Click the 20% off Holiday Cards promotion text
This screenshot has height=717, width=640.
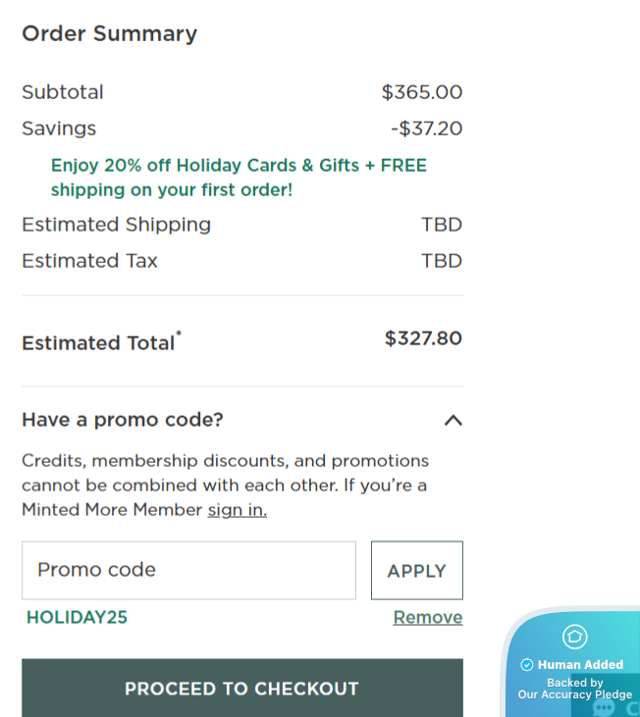pos(239,178)
